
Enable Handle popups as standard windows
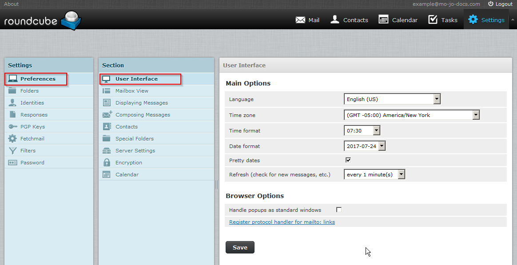point(339,210)
